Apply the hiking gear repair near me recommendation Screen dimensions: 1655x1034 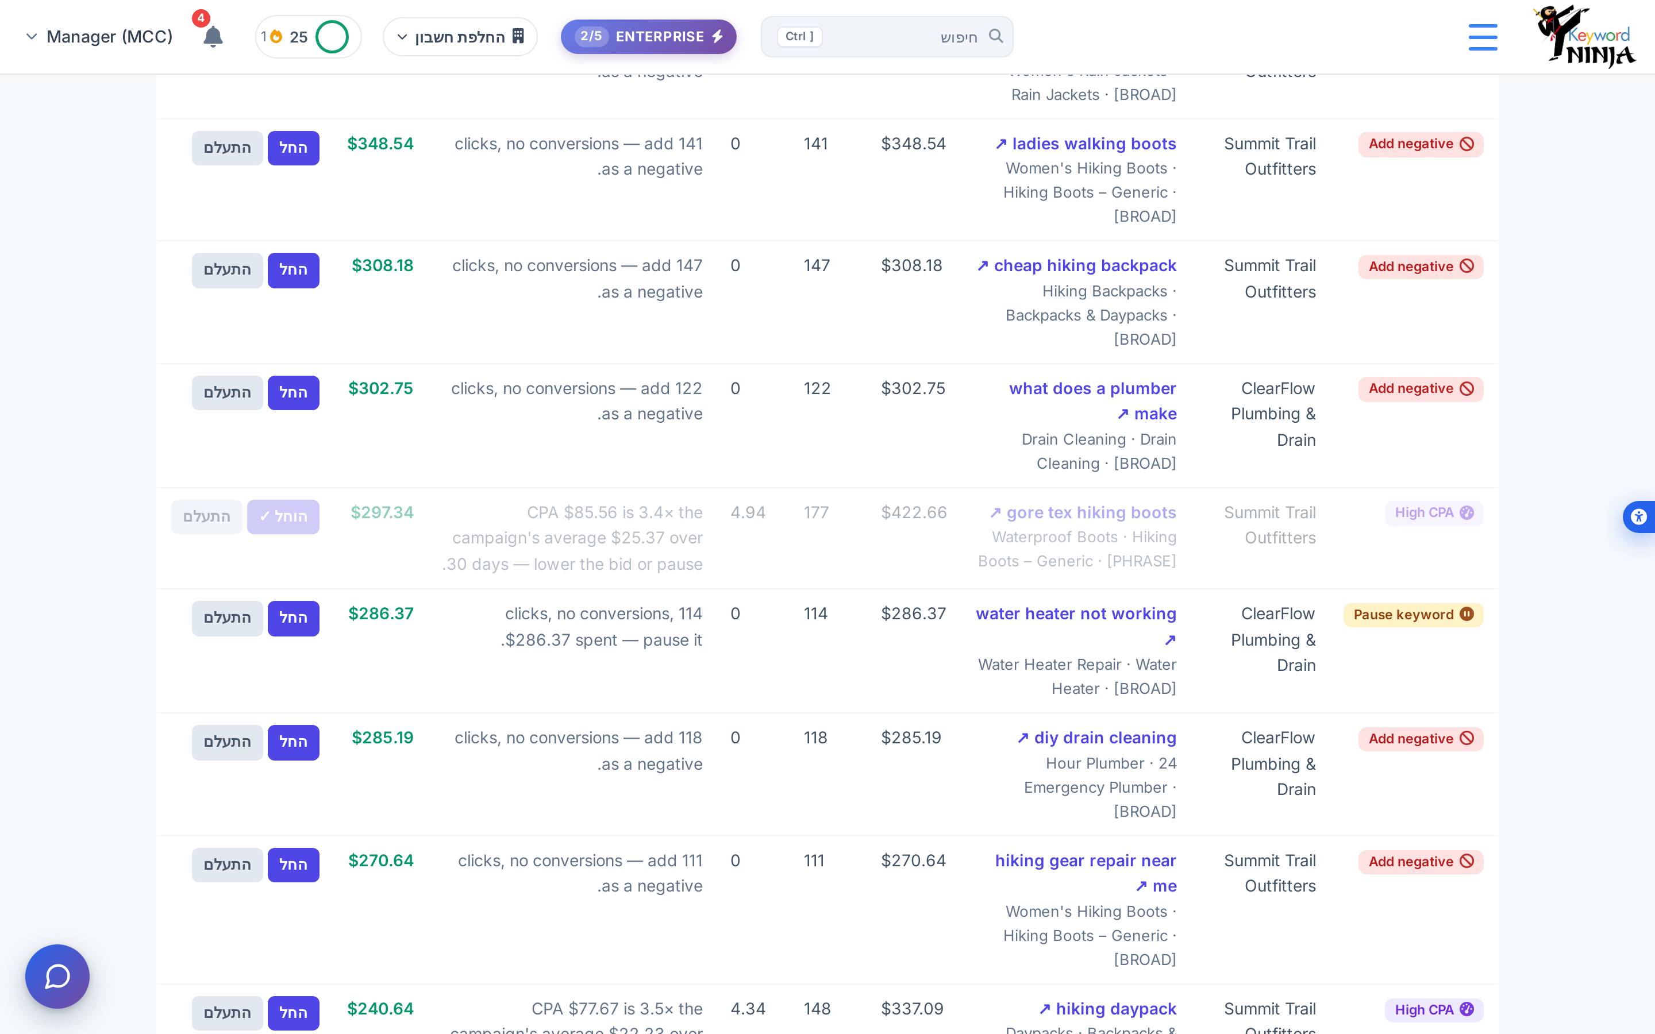(x=294, y=865)
